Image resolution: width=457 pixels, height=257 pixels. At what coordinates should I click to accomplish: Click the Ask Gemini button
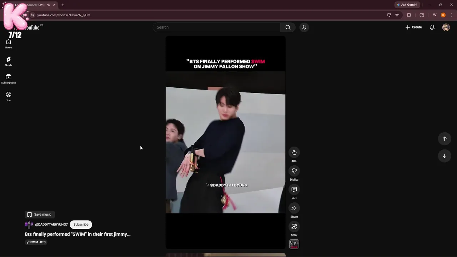(407, 5)
